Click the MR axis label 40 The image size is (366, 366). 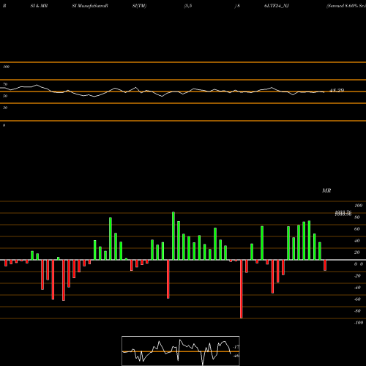[357, 241]
